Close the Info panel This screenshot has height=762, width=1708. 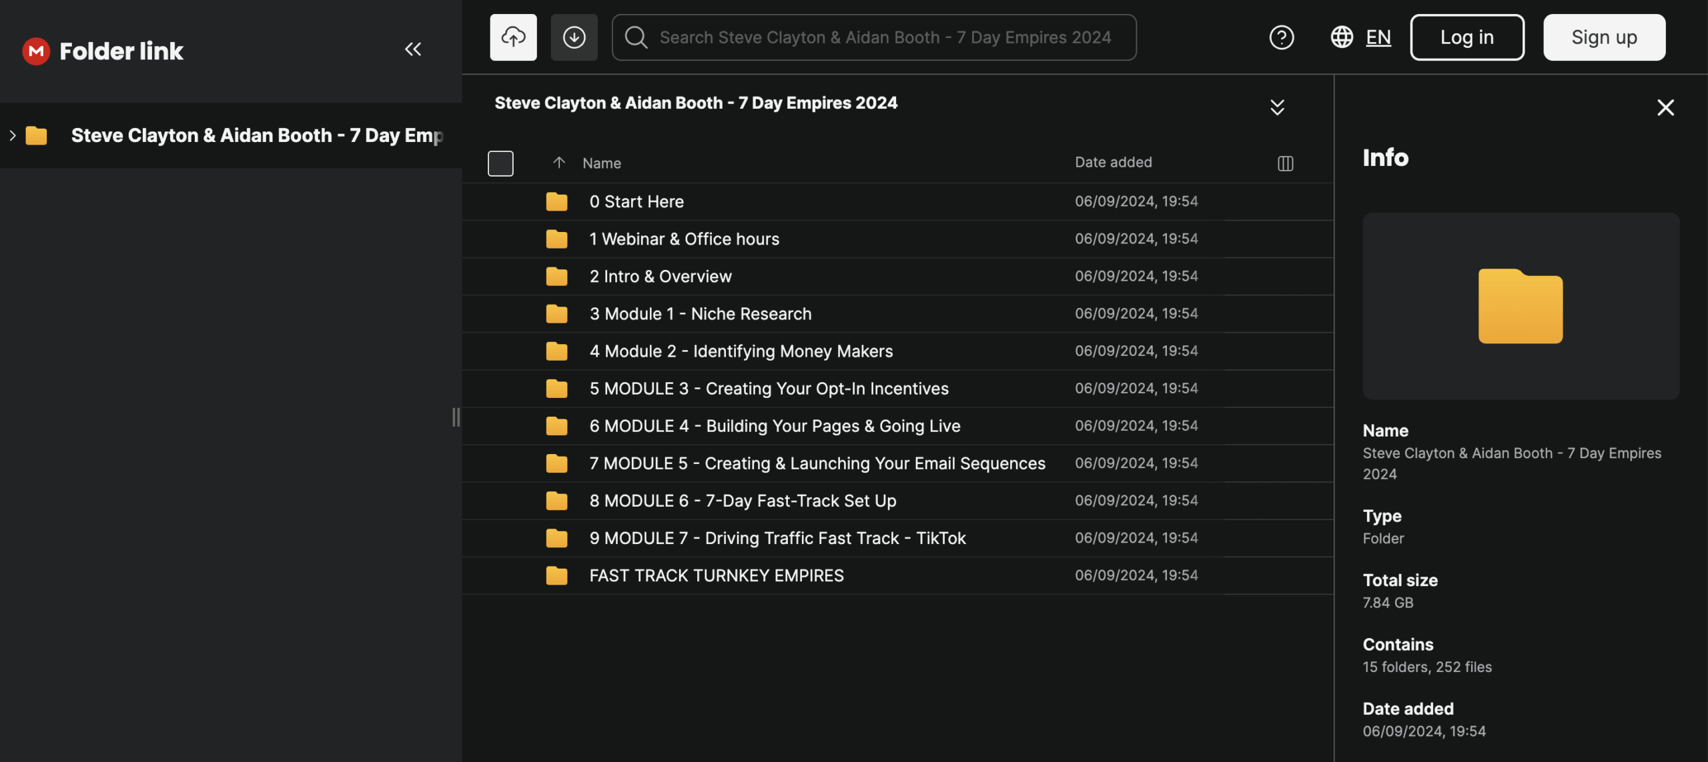tap(1665, 107)
